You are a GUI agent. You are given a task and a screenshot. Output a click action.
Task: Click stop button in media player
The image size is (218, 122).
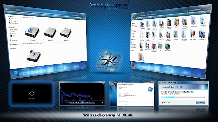click(x=76, y=103)
